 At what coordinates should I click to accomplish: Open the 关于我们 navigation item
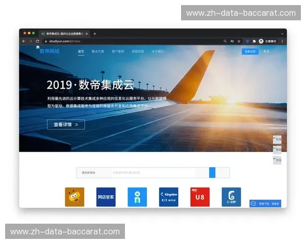click(x=158, y=51)
